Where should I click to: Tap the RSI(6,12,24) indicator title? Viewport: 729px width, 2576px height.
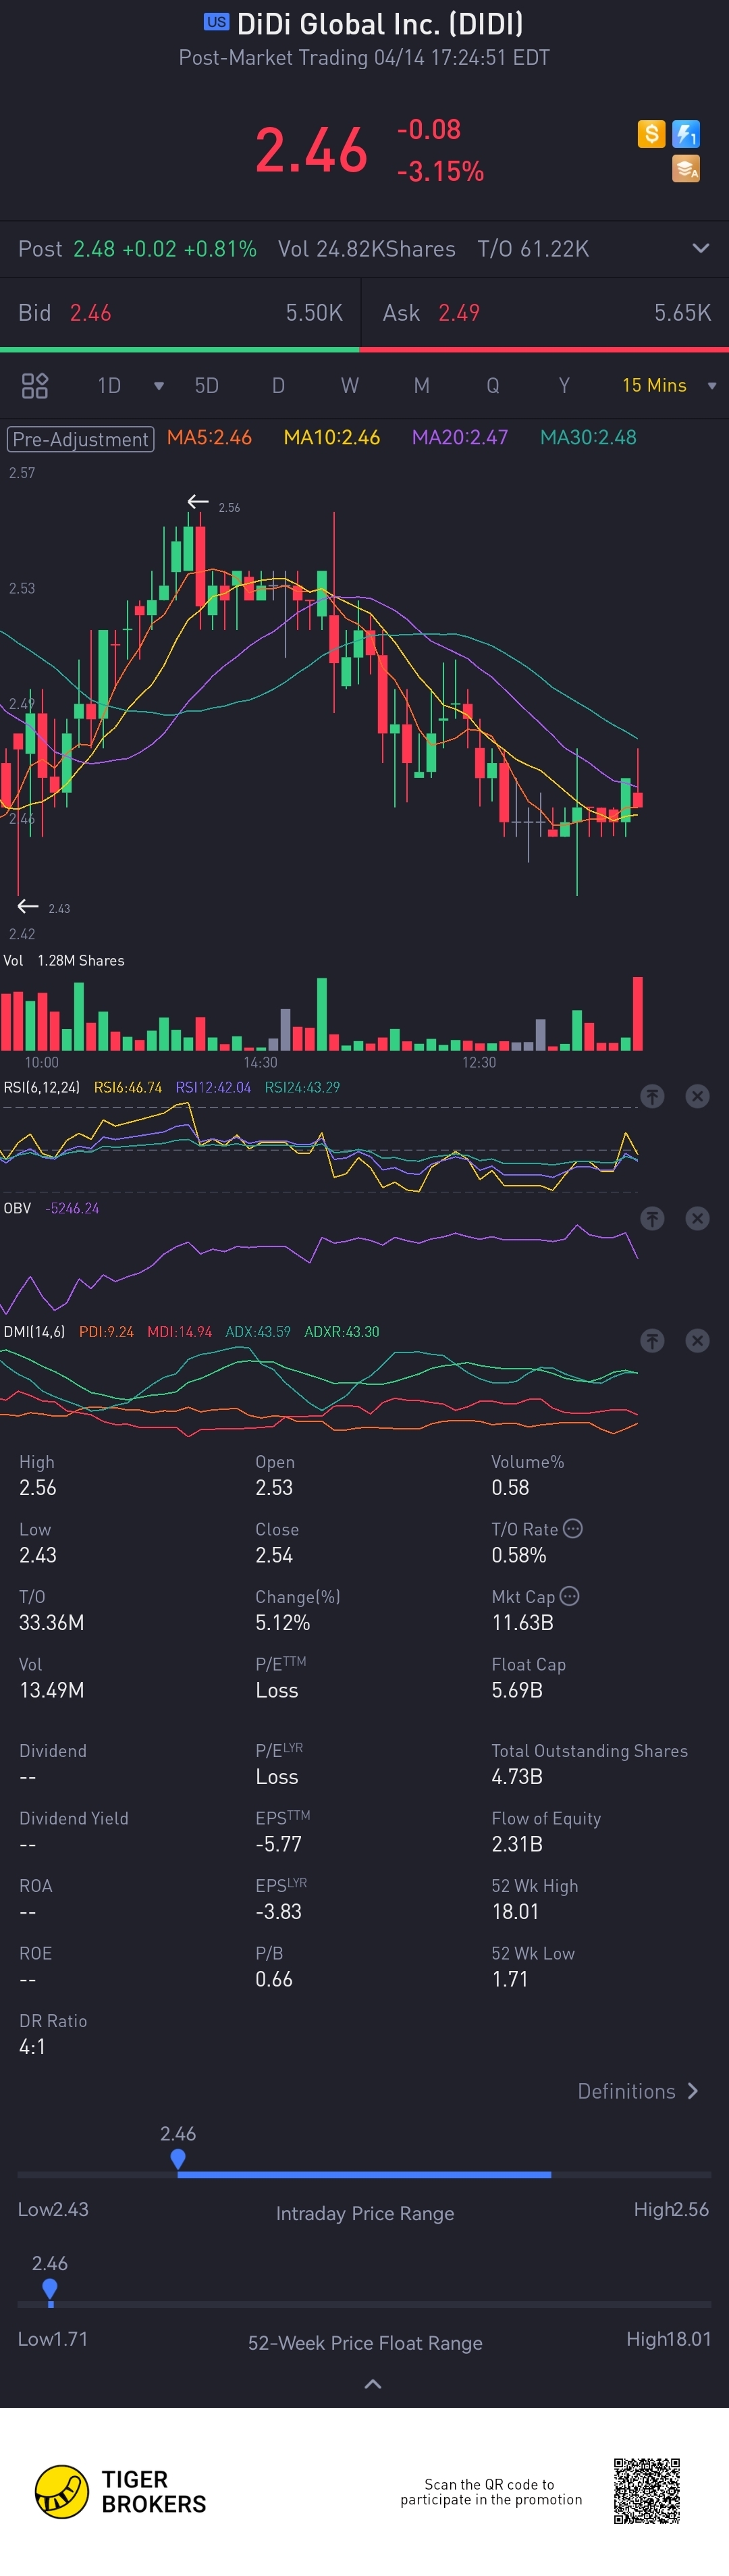click(42, 1087)
